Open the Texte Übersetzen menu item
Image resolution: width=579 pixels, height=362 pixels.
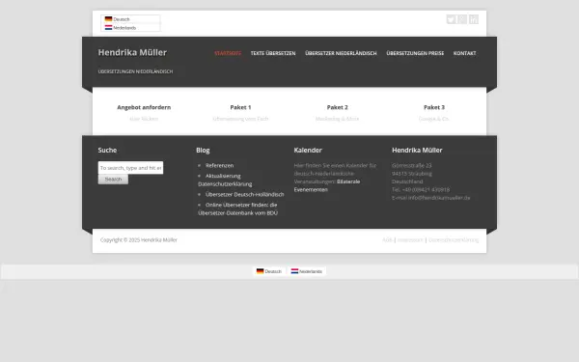273,53
